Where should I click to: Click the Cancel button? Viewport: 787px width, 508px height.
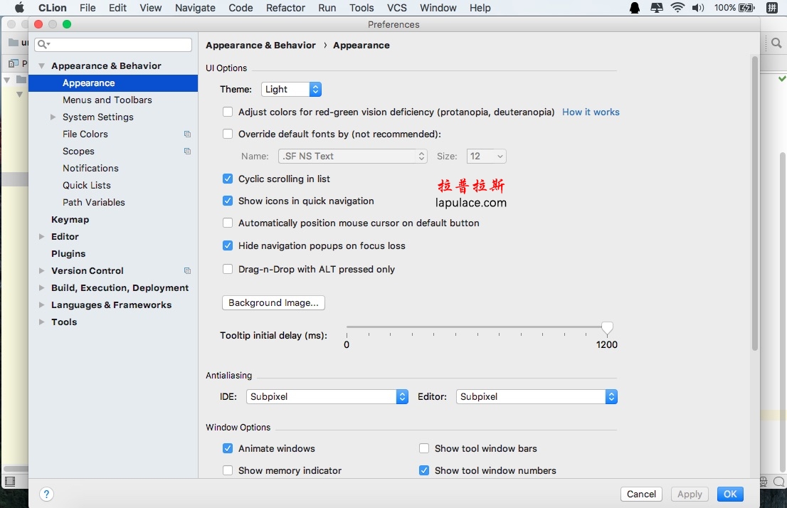[x=641, y=494]
